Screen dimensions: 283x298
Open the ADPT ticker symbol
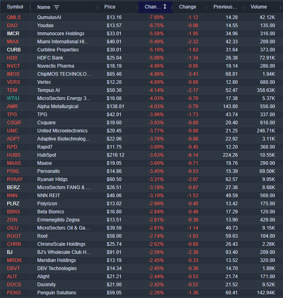(13, 139)
